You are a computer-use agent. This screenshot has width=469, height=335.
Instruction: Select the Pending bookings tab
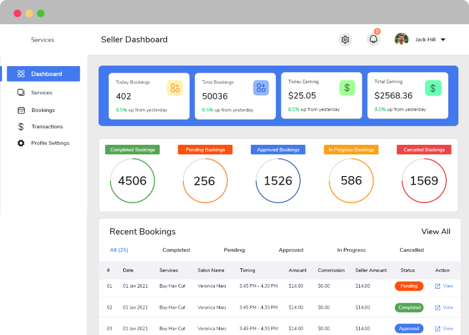coord(234,250)
